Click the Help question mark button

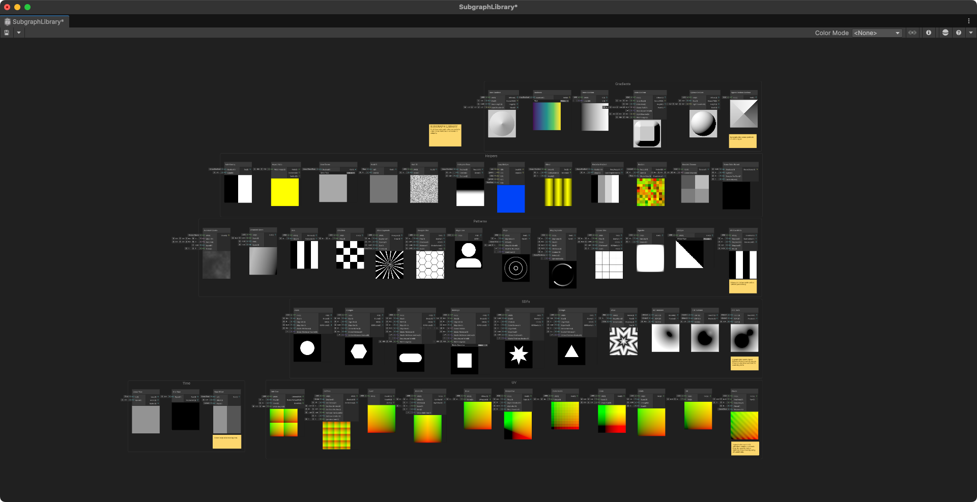pyautogui.click(x=959, y=33)
